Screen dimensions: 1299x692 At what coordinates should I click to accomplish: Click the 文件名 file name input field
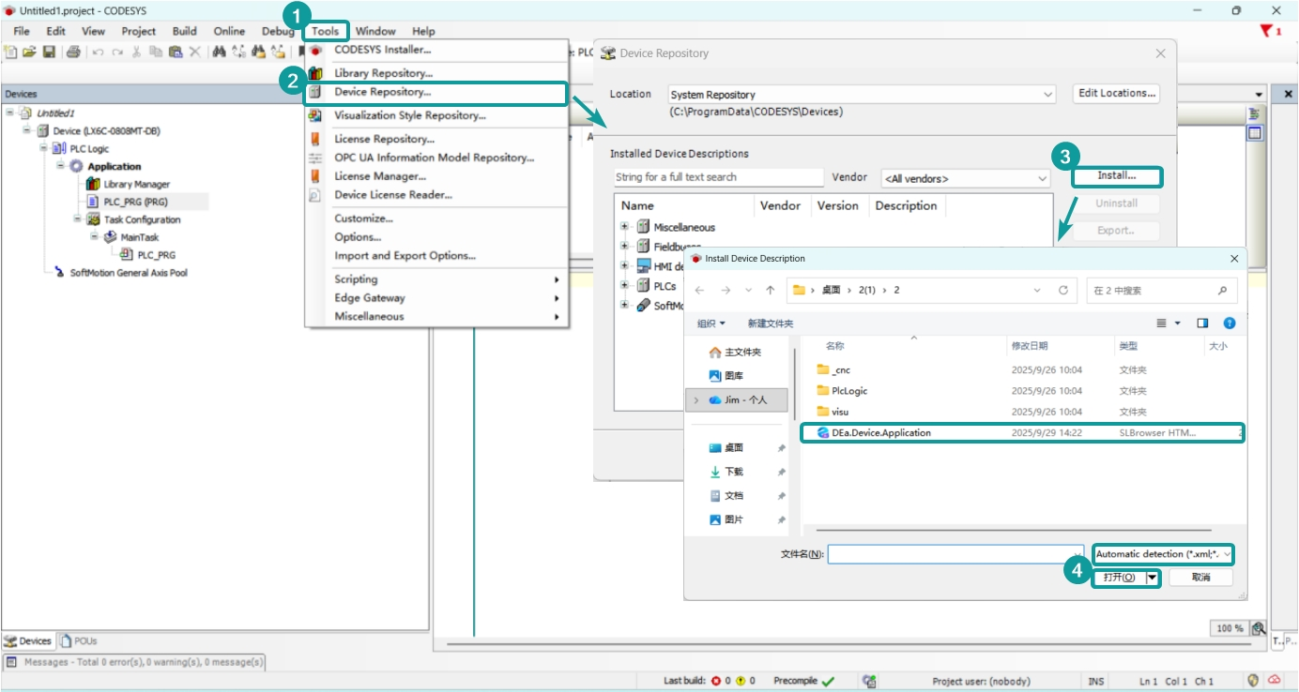(x=955, y=554)
